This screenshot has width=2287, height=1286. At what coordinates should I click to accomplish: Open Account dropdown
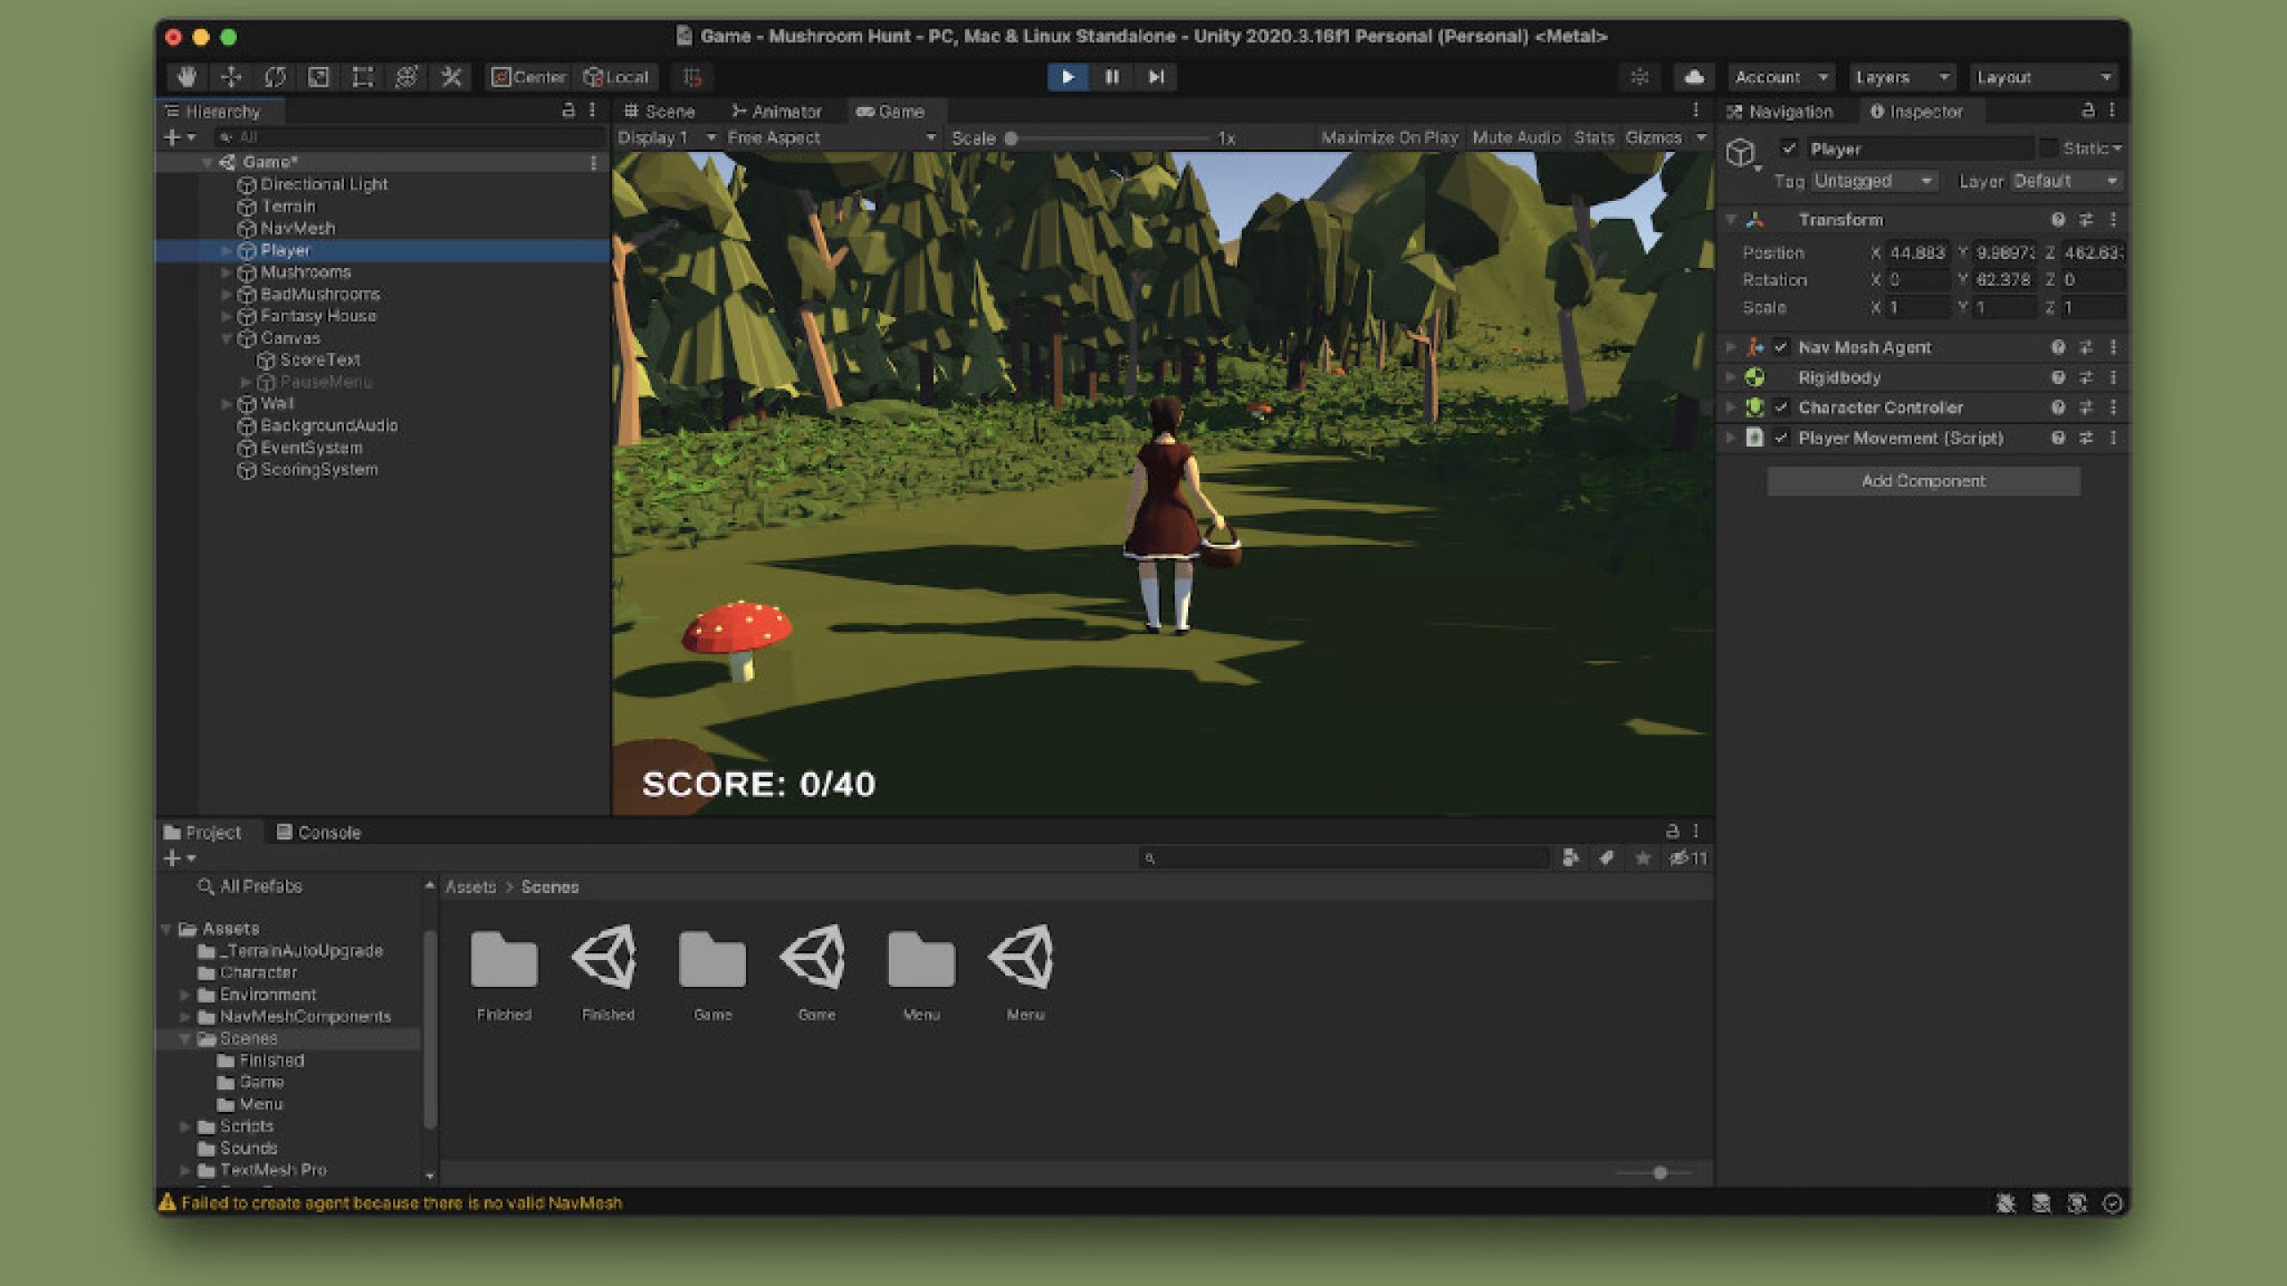click(1780, 77)
